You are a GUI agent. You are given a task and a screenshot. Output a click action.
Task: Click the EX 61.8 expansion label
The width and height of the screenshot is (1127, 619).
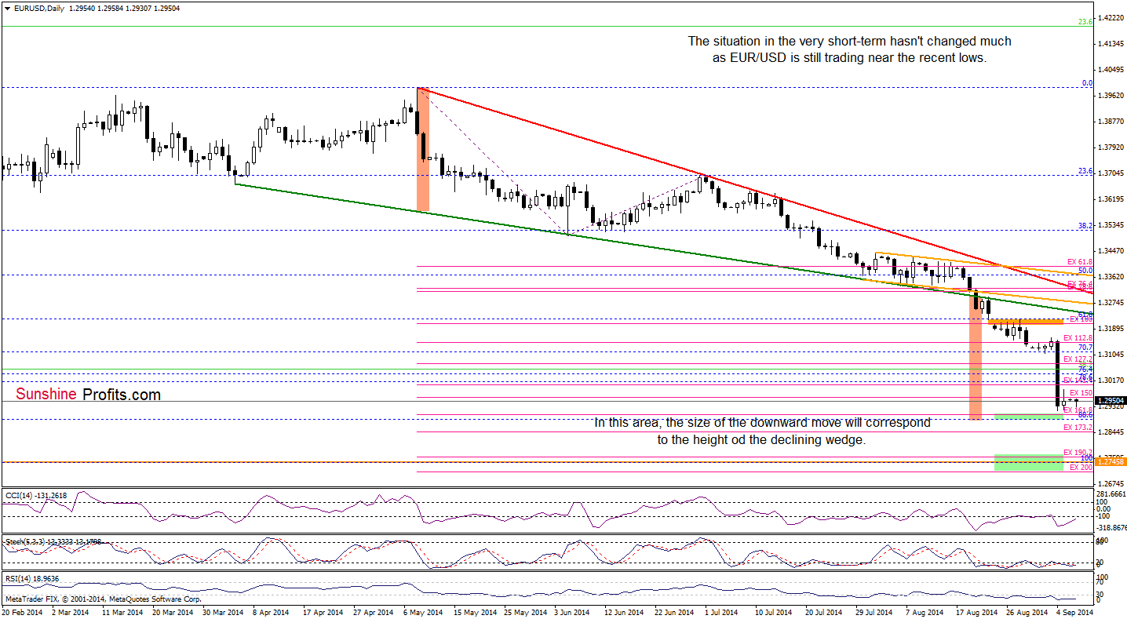[x=1080, y=261]
